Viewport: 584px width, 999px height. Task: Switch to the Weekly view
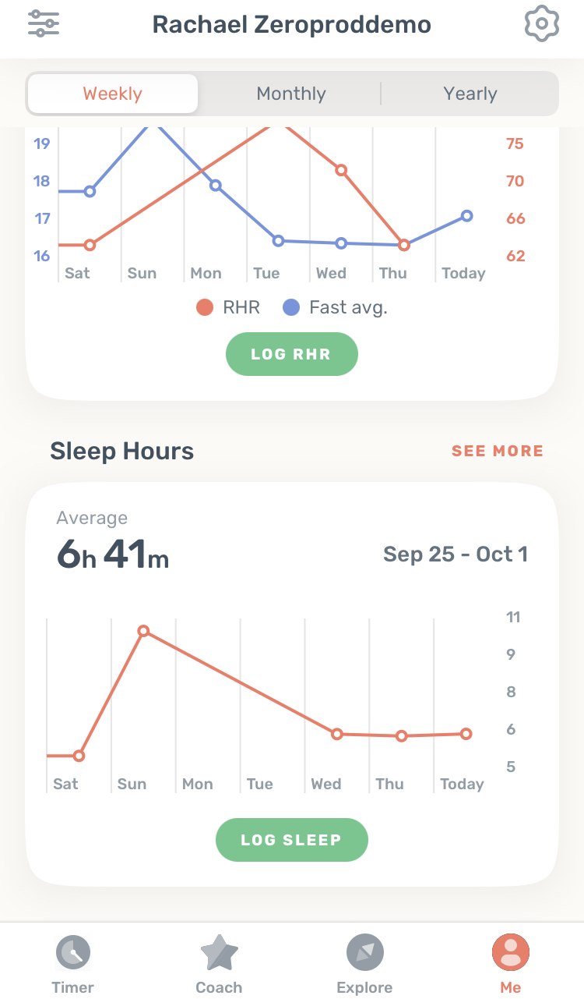tap(113, 94)
